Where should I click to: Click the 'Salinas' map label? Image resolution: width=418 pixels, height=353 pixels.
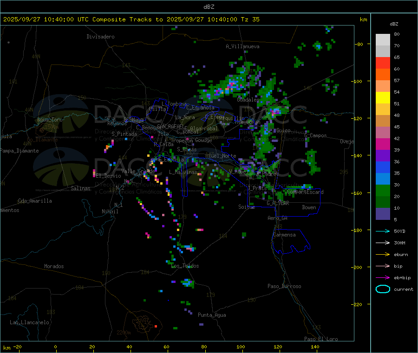[x=80, y=188]
